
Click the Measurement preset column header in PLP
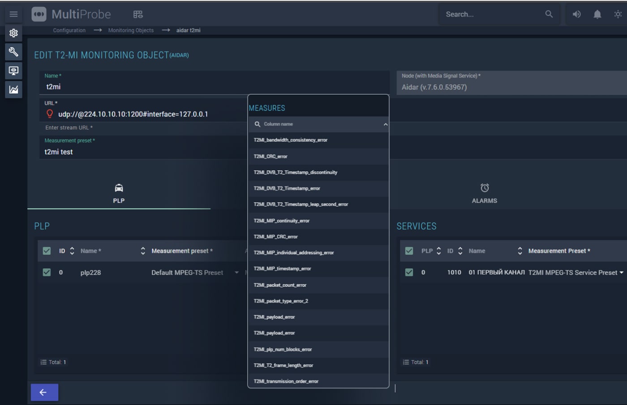click(x=182, y=251)
